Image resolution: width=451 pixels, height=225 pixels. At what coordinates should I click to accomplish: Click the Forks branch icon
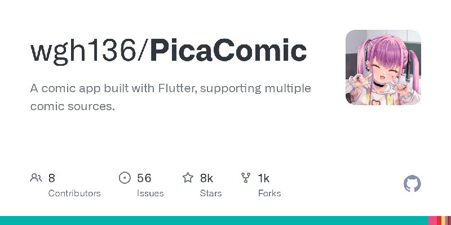(x=246, y=178)
